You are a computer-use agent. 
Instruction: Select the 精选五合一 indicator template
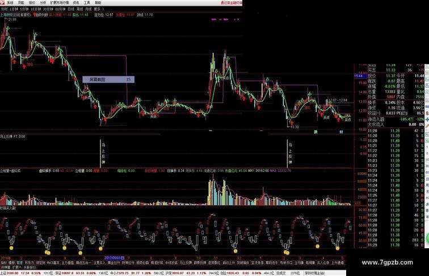(83, 262)
